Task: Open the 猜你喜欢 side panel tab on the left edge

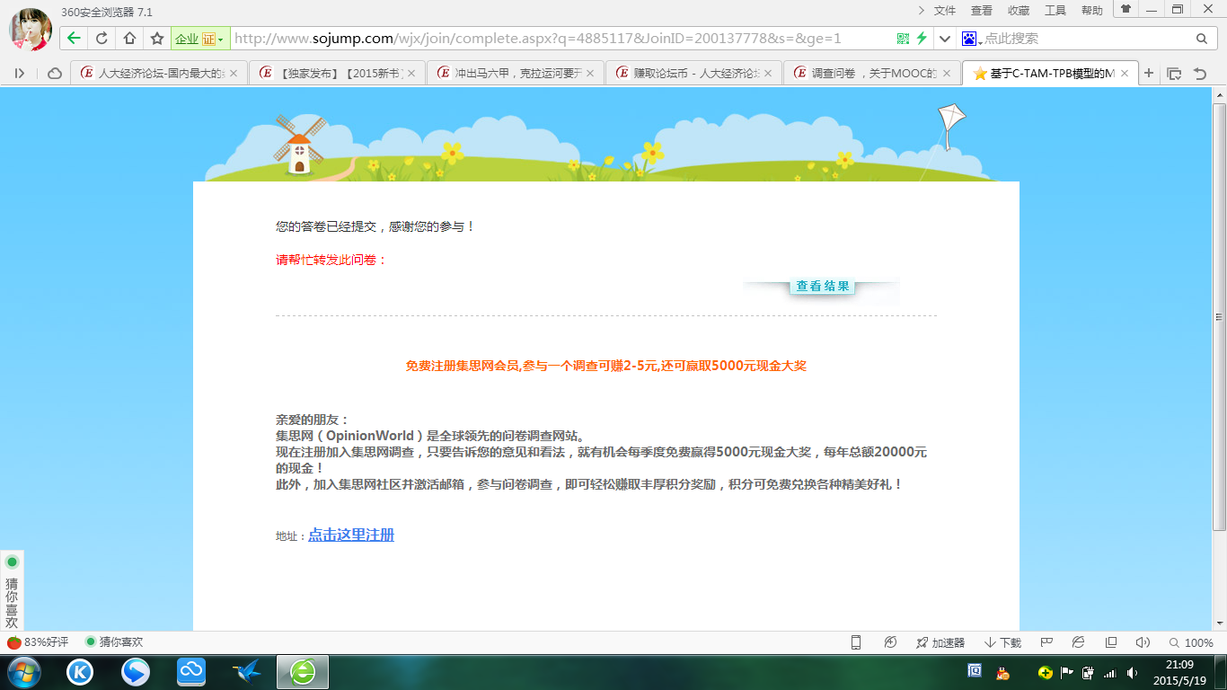Action: pos(12,590)
